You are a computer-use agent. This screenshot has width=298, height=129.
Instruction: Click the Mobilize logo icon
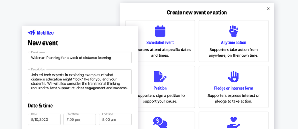[x=31, y=33]
